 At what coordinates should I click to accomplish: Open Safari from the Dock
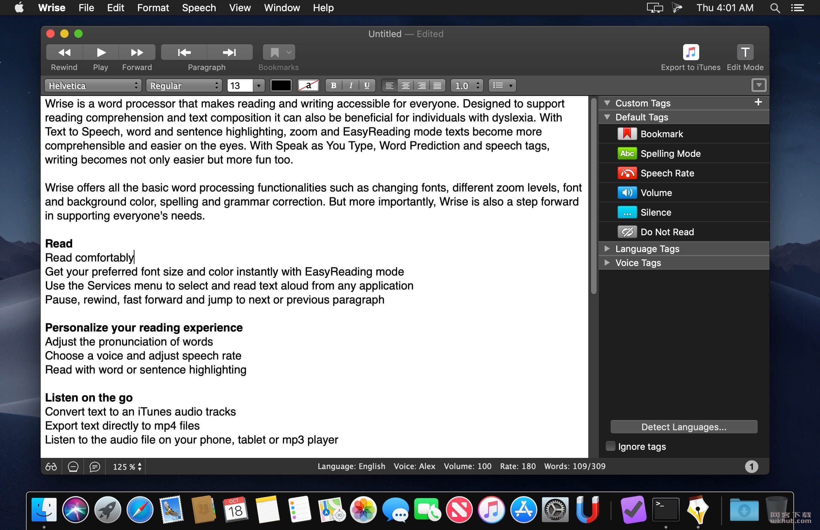click(x=140, y=510)
